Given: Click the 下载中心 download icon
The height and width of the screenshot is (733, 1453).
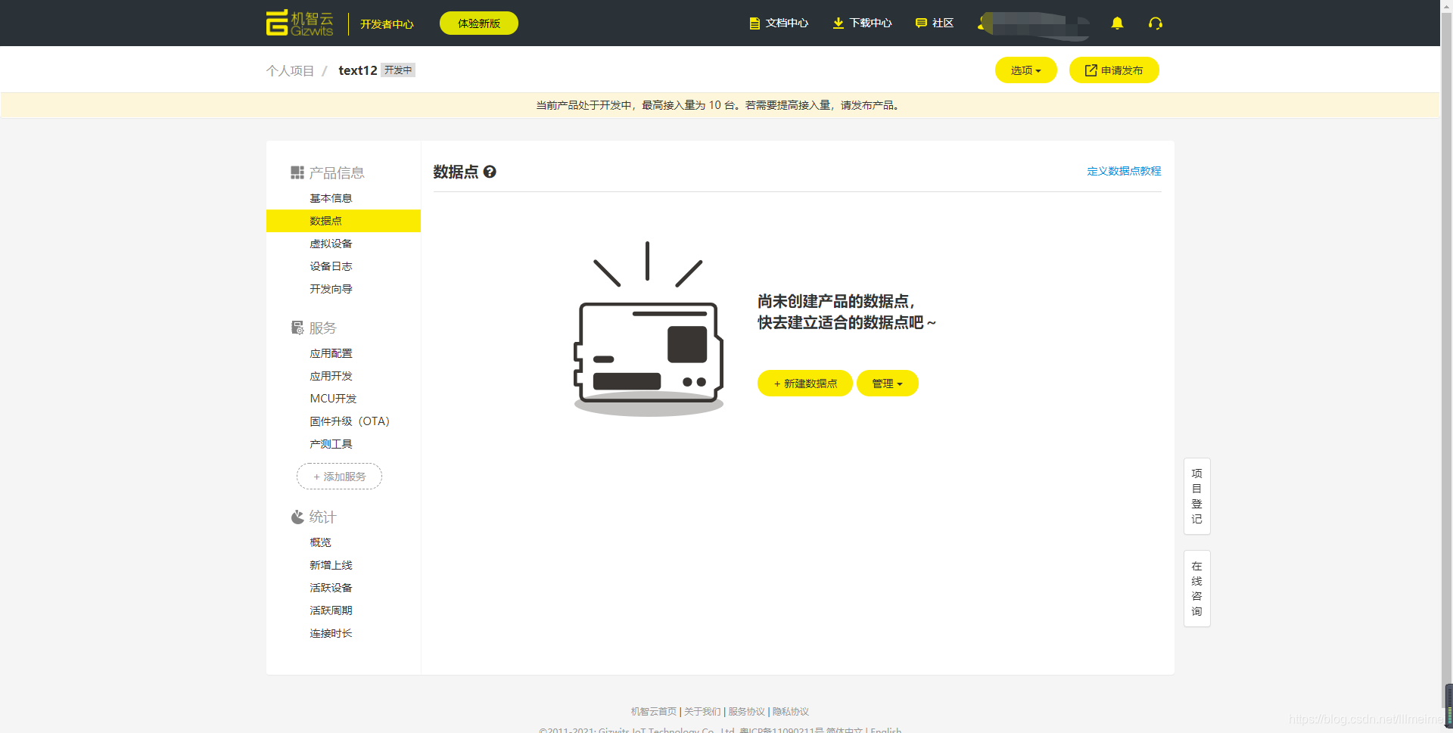Looking at the screenshot, I should click(838, 23).
